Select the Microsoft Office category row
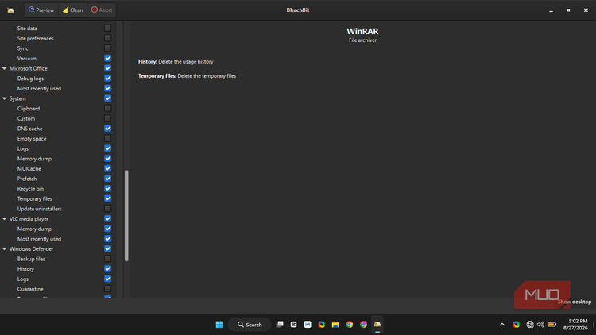This screenshot has width=596, height=335. [58, 68]
